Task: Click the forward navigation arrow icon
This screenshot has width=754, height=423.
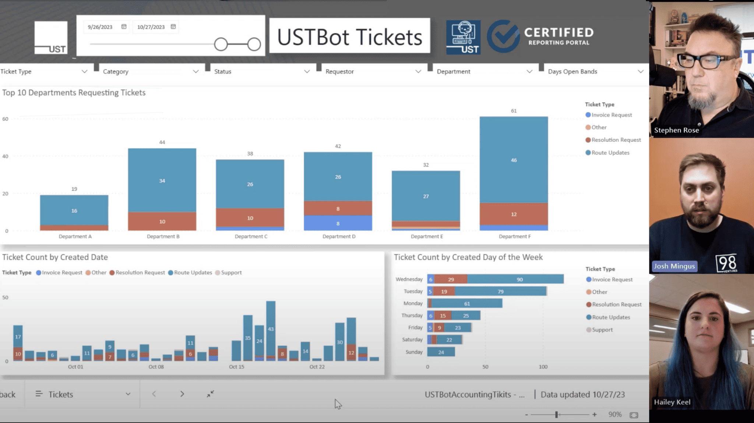Action: click(182, 394)
